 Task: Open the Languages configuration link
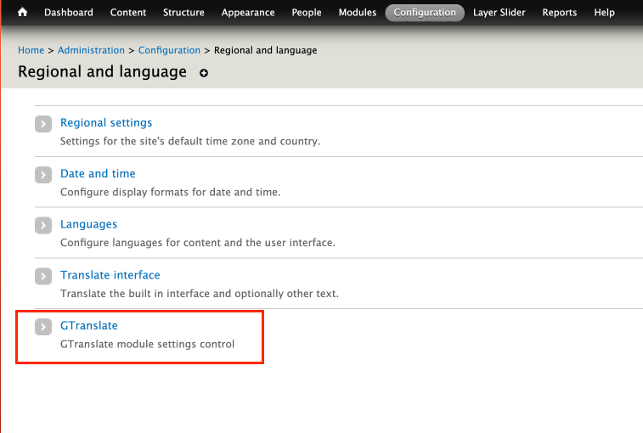(x=88, y=224)
